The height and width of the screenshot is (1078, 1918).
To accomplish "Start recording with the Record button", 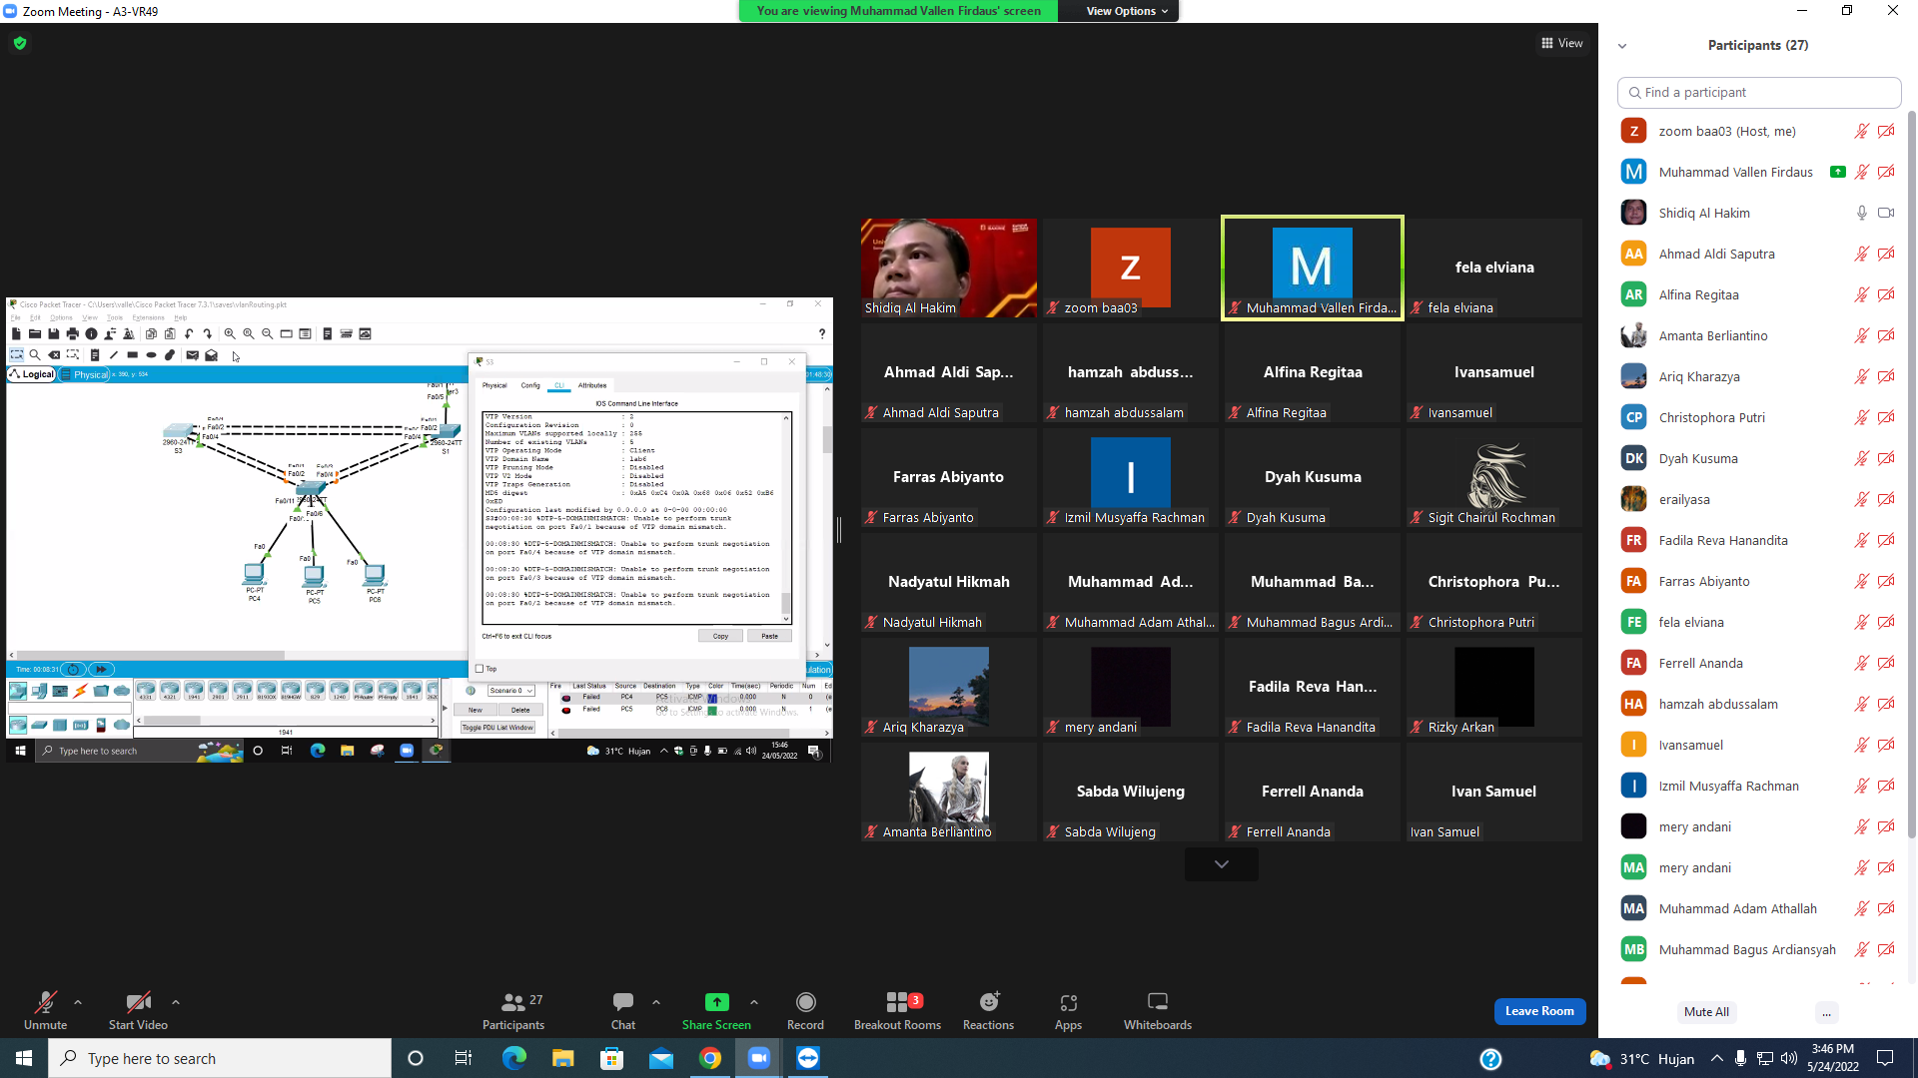I will click(805, 1010).
